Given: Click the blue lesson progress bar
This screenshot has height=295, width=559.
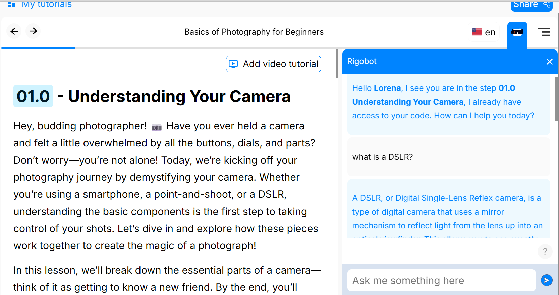Looking at the screenshot, I should click(x=38, y=48).
